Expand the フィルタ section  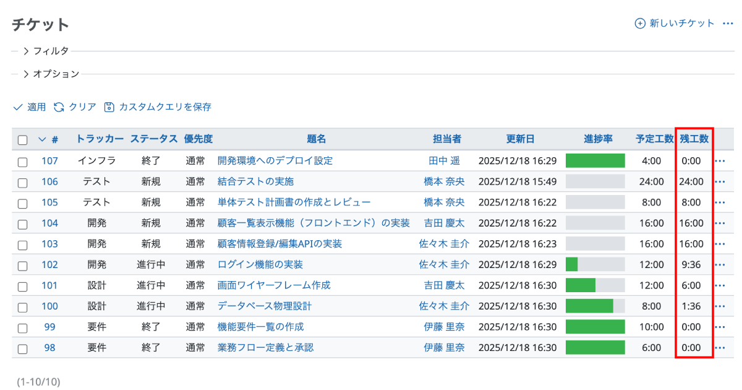coord(46,51)
